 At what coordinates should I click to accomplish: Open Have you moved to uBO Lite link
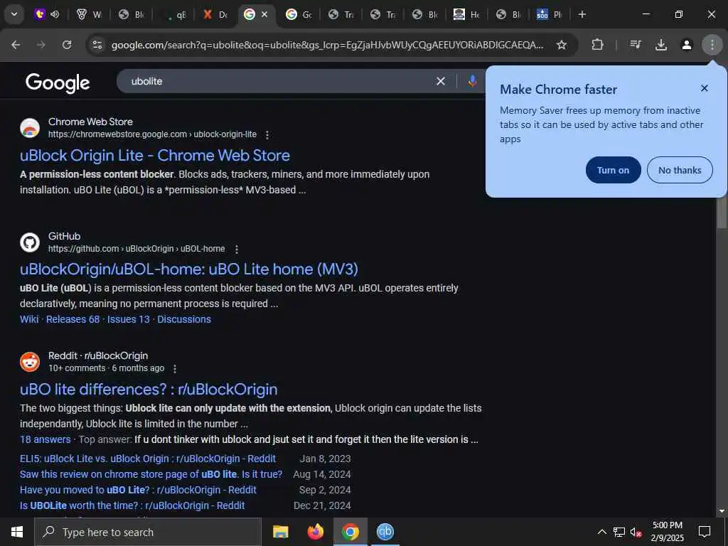click(138, 490)
